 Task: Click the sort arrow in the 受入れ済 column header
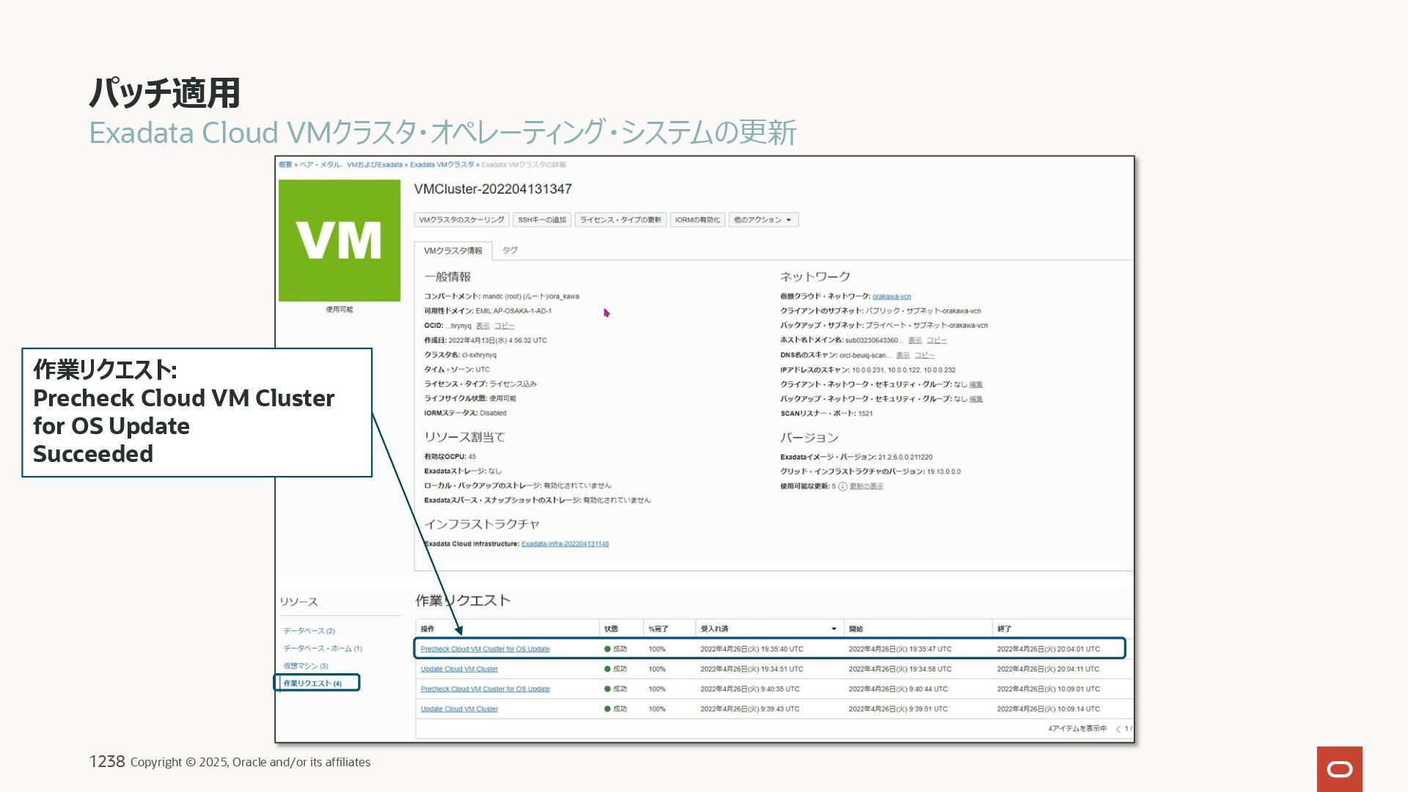pyautogui.click(x=834, y=629)
